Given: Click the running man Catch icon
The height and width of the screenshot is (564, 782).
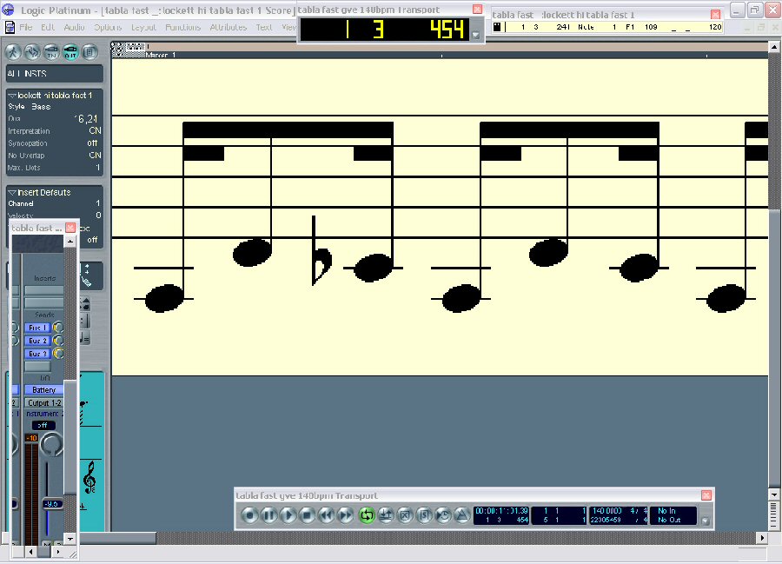Looking at the screenshot, I should coord(15,51).
